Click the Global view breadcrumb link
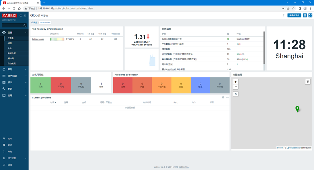This screenshot has width=314, height=170. [x=45, y=22]
